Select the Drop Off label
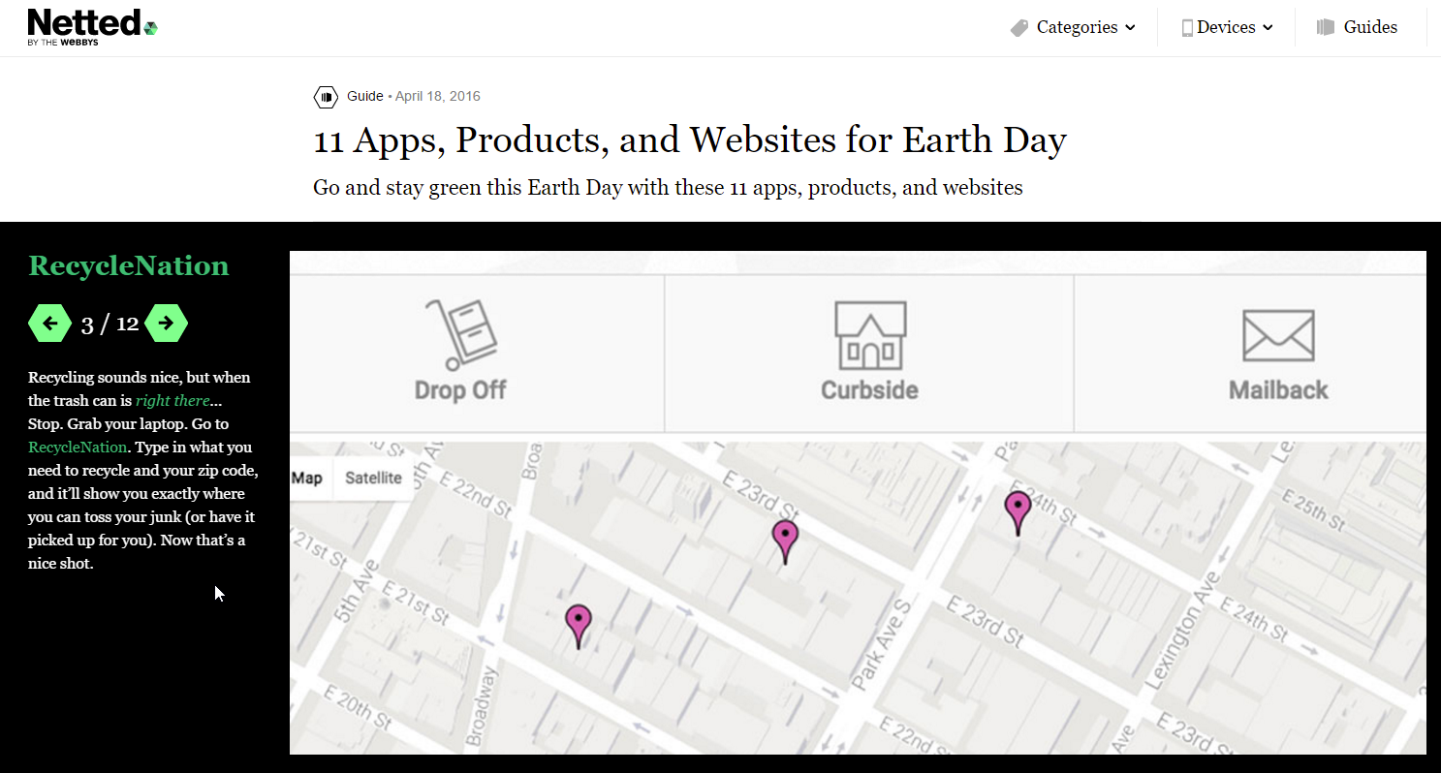Image resolution: width=1441 pixels, height=773 pixels. click(460, 390)
